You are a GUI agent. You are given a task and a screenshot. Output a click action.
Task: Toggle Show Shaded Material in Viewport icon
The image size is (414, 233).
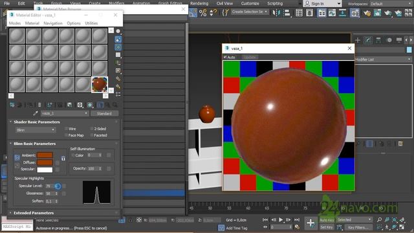pyautogui.click(x=90, y=105)
